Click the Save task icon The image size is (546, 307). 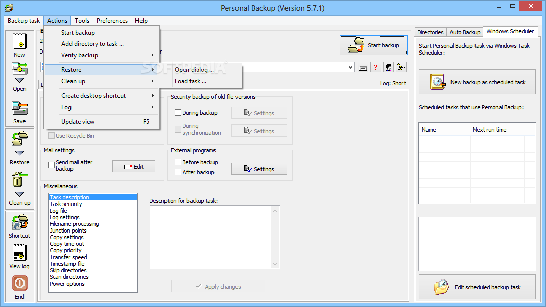tap(19, 108)
